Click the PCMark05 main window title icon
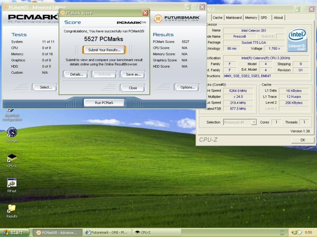Viewport: 317px width, 237px height. [6, 7]
